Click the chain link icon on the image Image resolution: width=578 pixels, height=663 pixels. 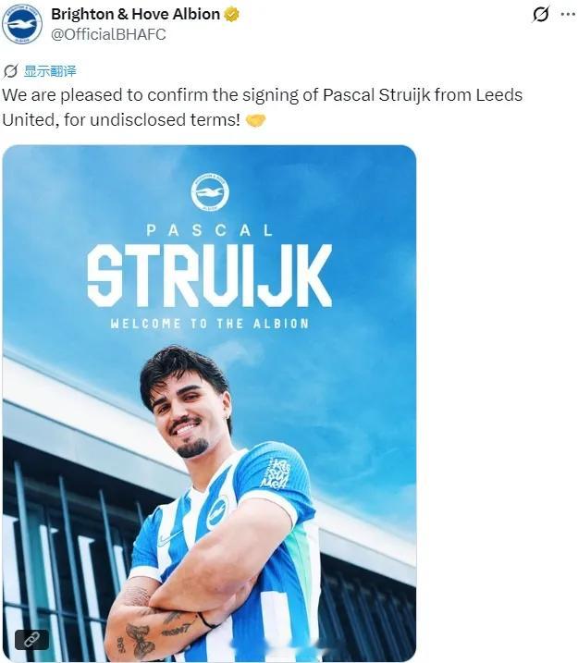point(31,639)
